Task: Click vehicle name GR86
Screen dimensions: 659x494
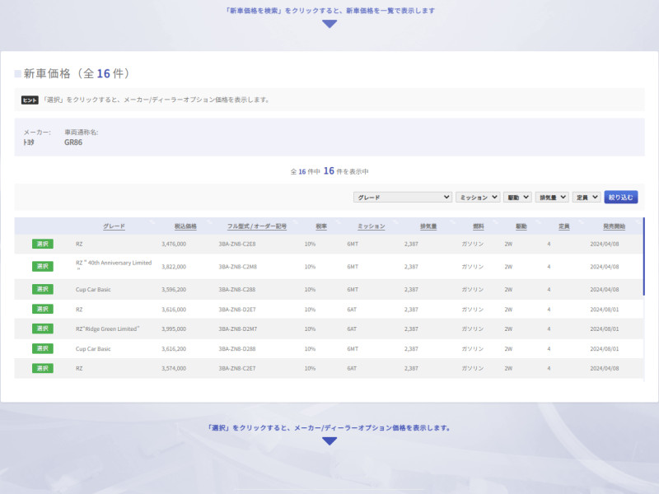Action: 73,142
